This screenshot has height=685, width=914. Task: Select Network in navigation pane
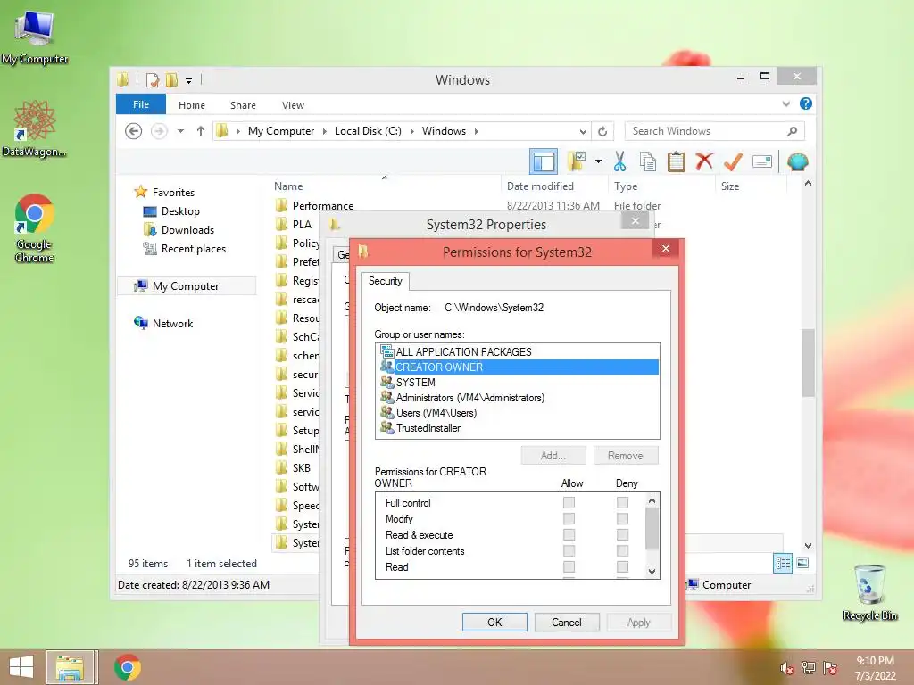(x=172, y=323)
